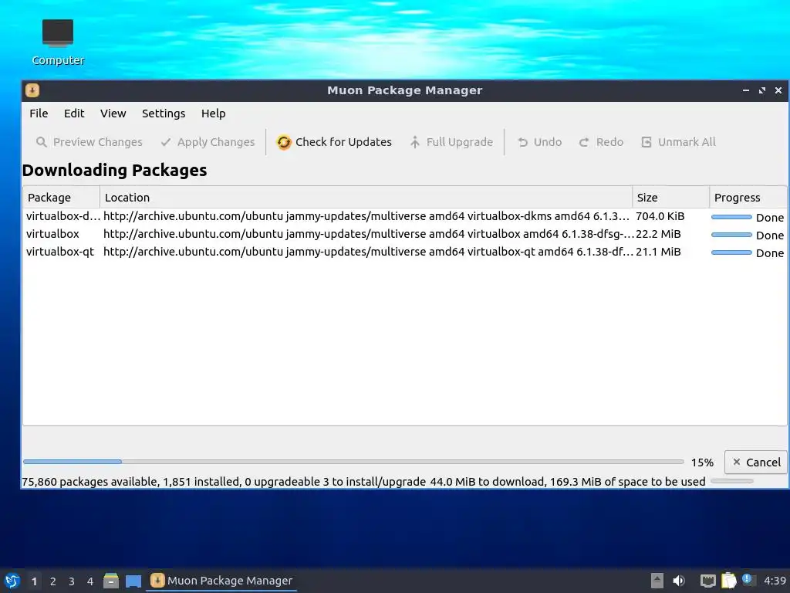Open the File menu
Viewport: 790px width, 593px height.
[39, 114]
